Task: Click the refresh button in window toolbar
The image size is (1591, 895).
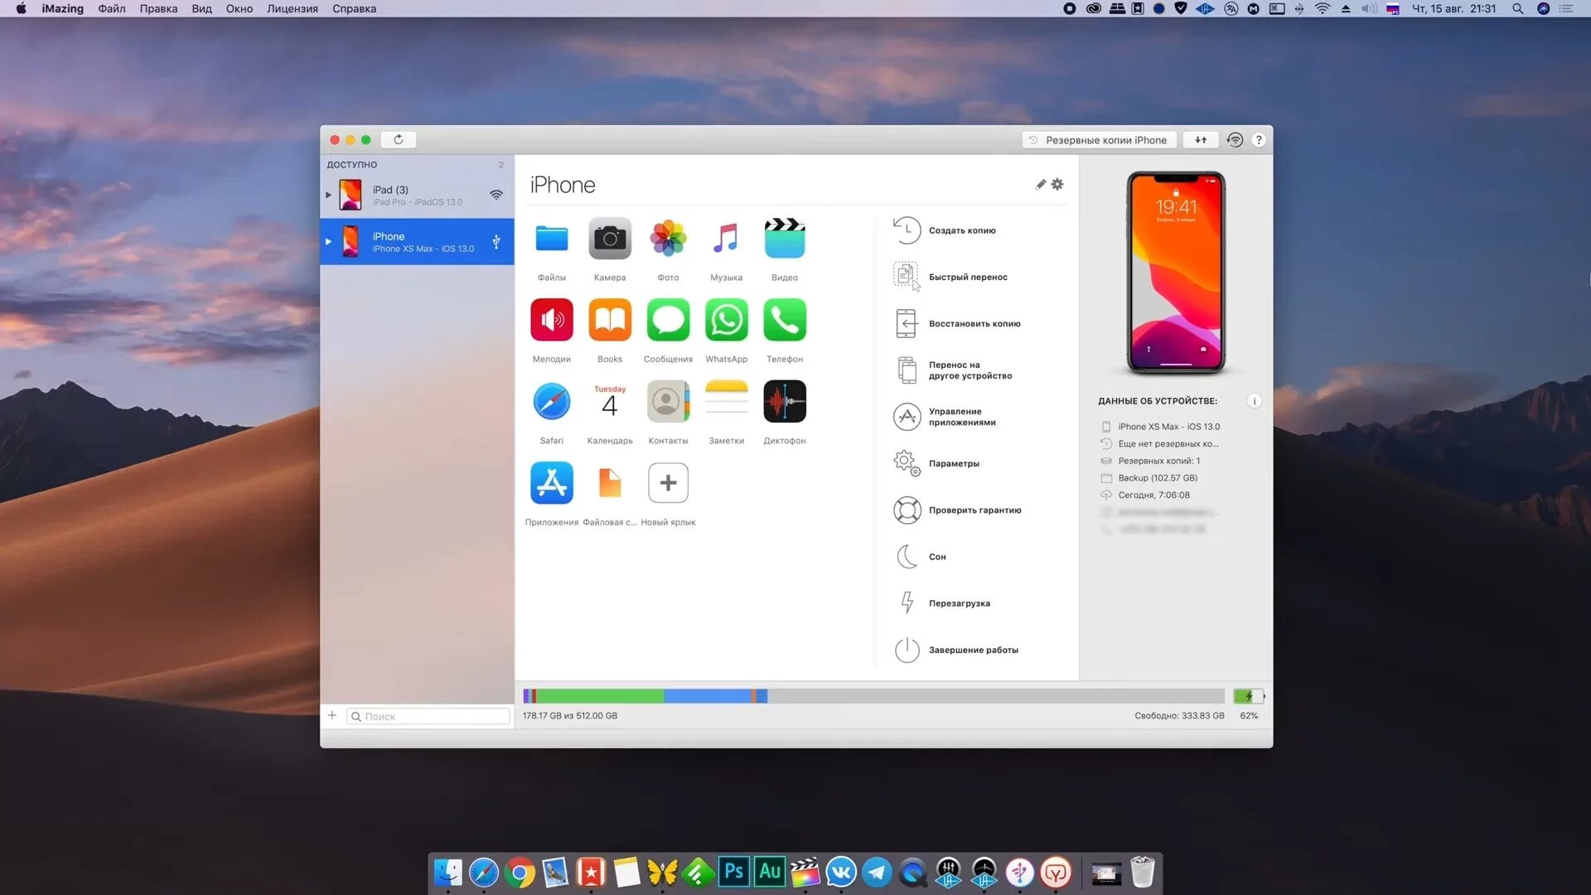Action: [399, 139]
